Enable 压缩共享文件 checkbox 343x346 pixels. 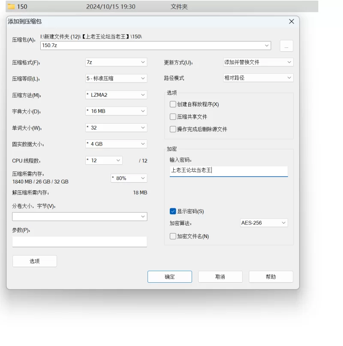[x=173, y=116]
